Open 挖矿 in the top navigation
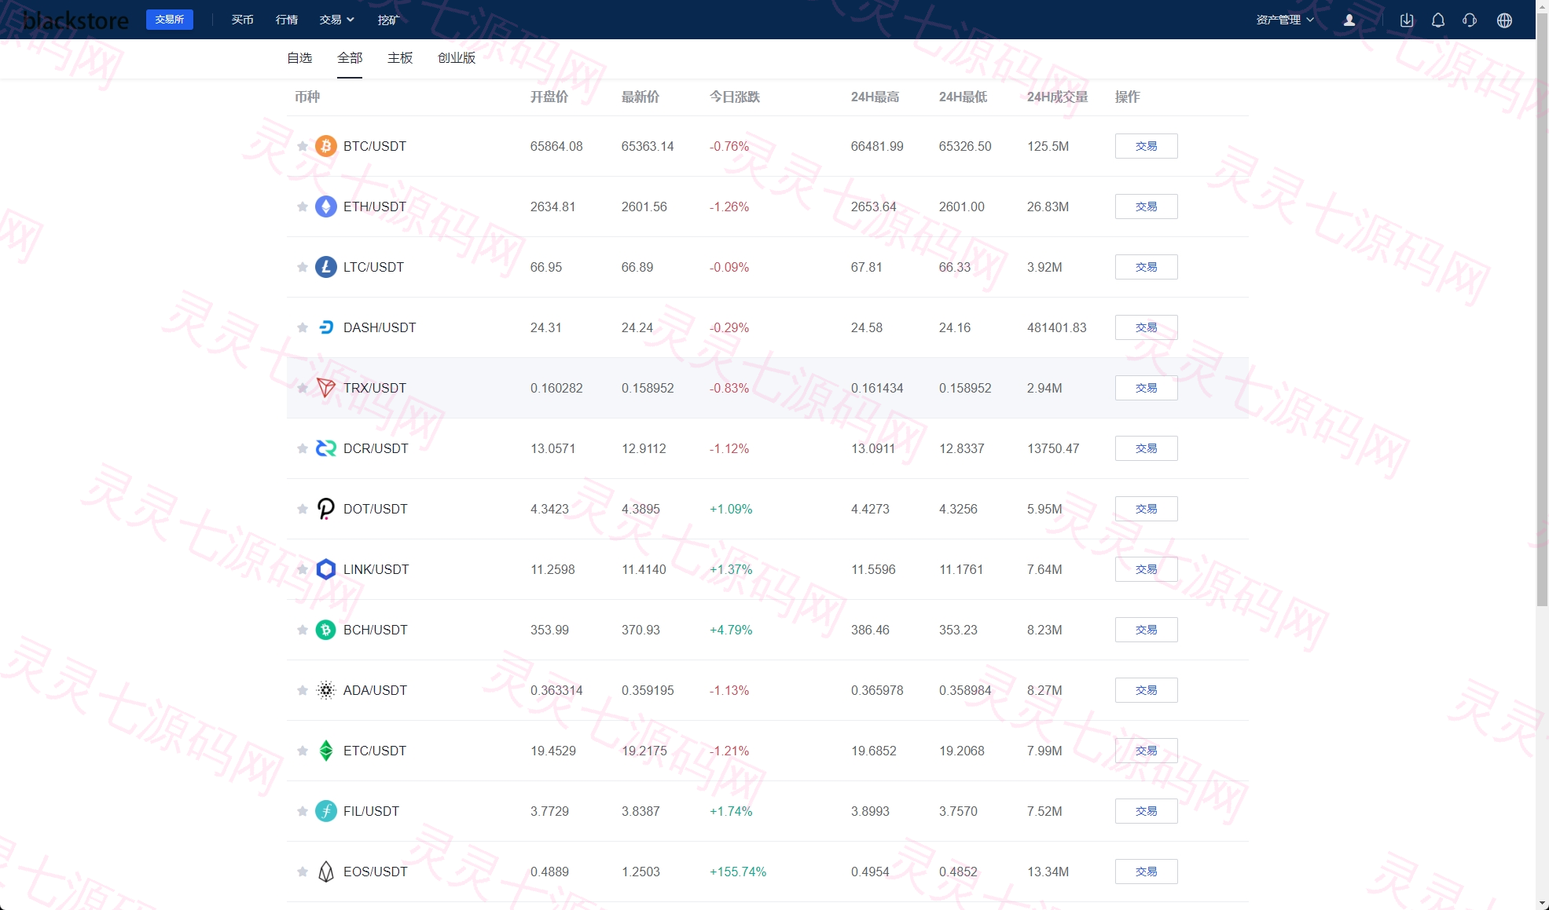1549x910 pixels. 388,20
